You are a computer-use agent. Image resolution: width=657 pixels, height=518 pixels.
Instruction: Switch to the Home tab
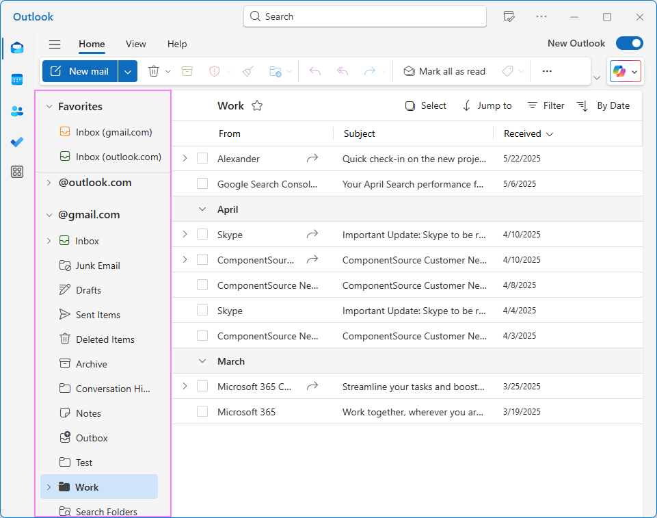point(92,44)
